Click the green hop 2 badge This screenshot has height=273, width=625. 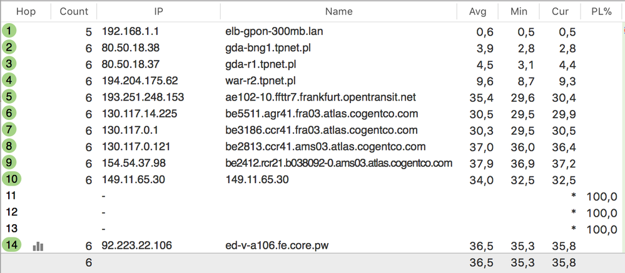[9, 47]
